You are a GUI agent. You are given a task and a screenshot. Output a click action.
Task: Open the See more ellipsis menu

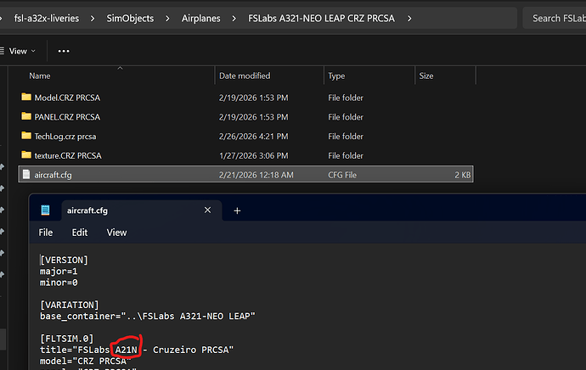(x=64, y=51)
